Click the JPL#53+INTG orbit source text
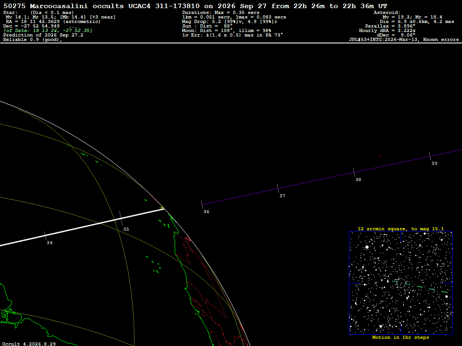The height and width of the screenshot is (346, 462). pos(404,40)
